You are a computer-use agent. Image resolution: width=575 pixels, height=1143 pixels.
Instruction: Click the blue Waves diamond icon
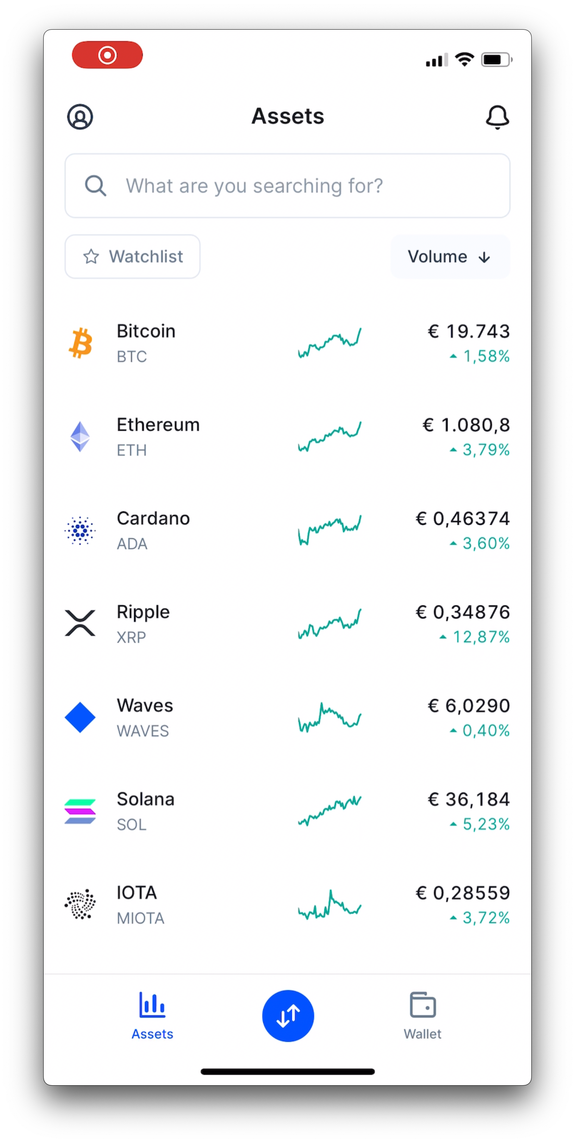tap(80, 717)
